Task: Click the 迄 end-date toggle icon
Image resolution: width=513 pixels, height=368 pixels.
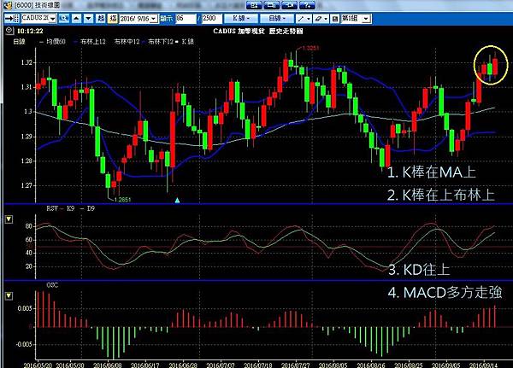Action: [113, 18]
